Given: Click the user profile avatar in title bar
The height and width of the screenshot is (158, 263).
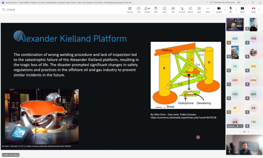Looking at the screenshot, I should click(239, 2).
